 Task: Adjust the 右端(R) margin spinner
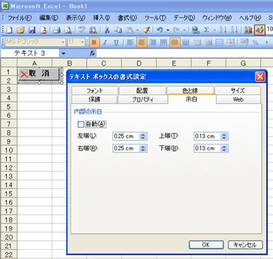click(x=142, y=148)
